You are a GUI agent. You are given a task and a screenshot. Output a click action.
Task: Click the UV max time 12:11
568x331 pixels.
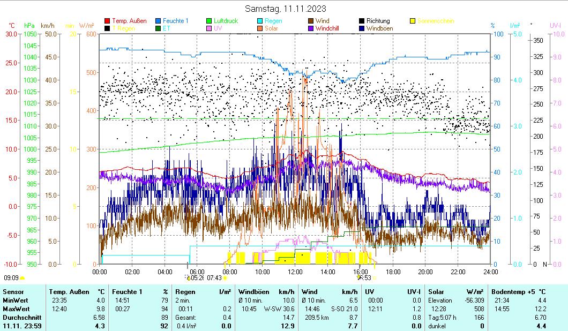tap(375, 309)
